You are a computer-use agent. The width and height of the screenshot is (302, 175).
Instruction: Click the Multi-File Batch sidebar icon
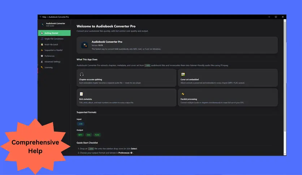pyautogui.click(x=42, y=44)
